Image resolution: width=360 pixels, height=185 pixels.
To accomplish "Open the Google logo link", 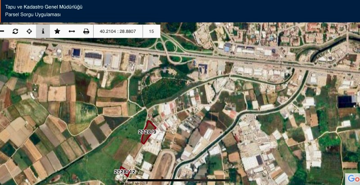I will click(352, 179).
